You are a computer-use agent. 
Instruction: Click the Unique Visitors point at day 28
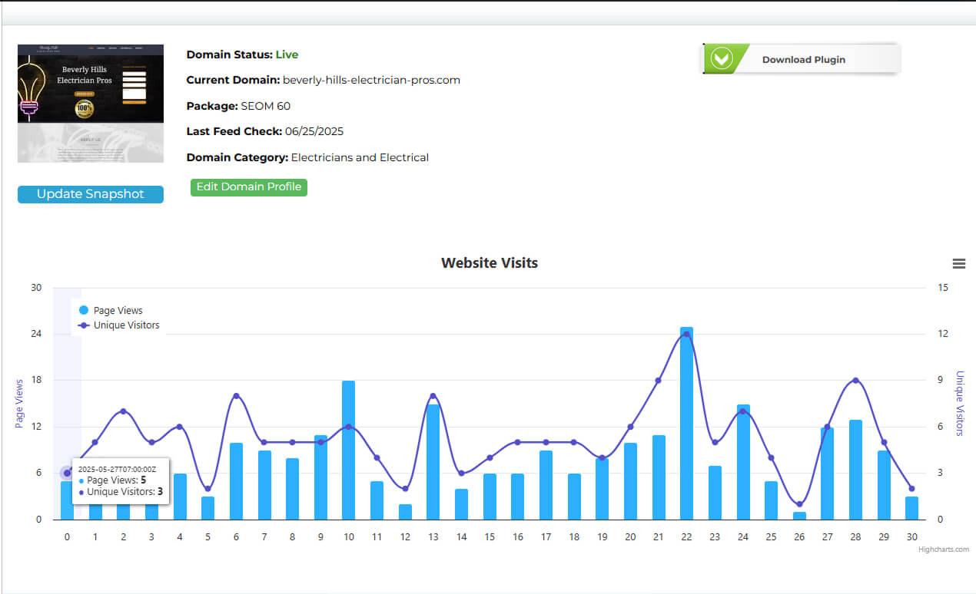[x=855, y=381]
